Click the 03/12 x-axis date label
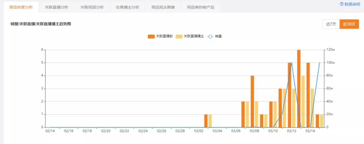Viewport: 364px width, 144px height. 291,131
